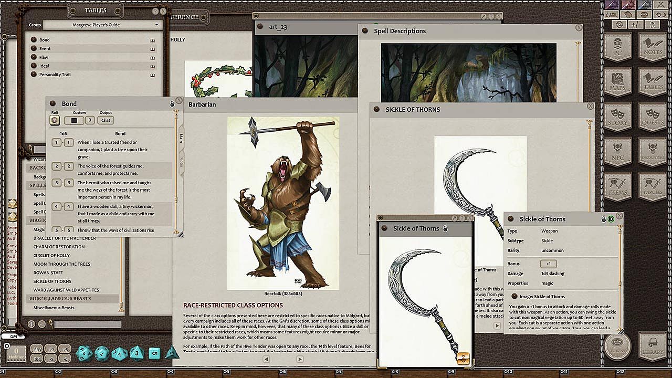Screen dimensions: 672x378
Task: Click the library search filter field
Action: pyautogui.click(x=87, y=324)
